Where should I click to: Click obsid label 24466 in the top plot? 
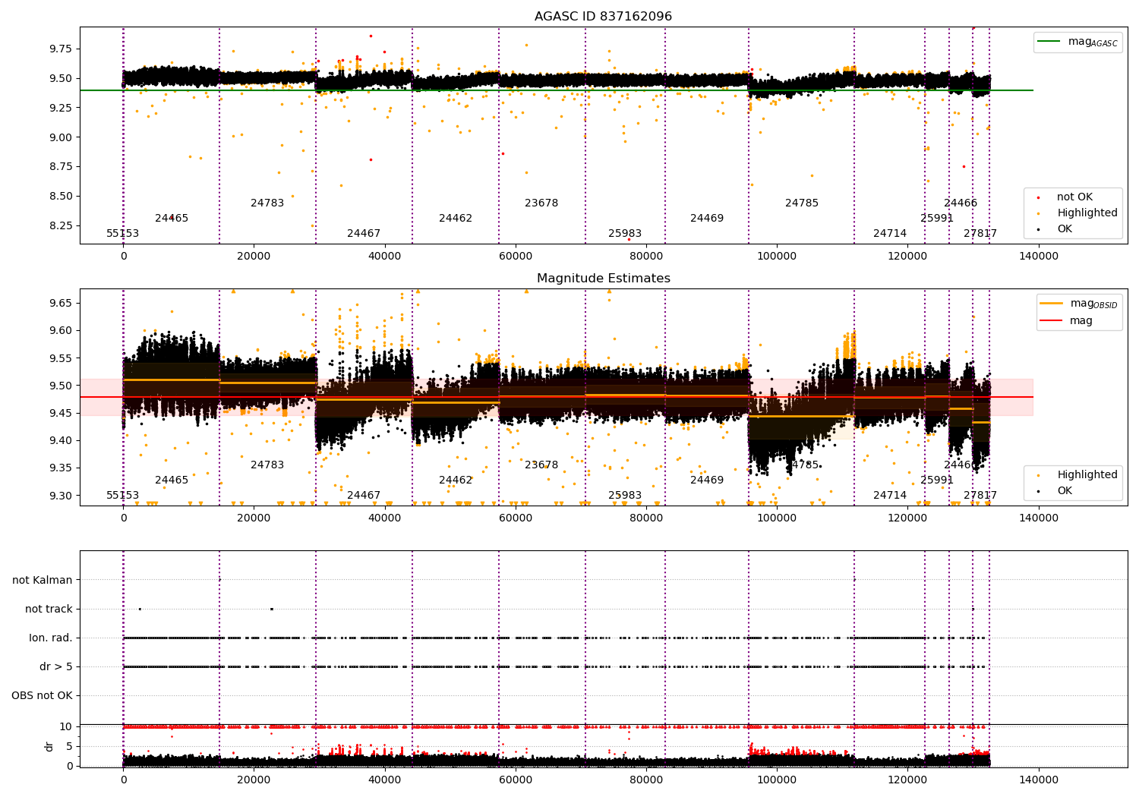961,203
